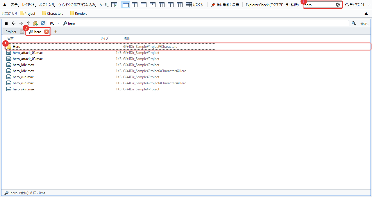Select the three-column layout icon

[162, 5]
